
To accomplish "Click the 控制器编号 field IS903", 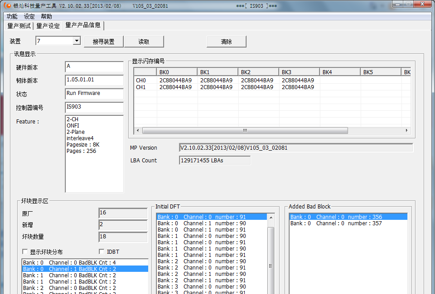I will [x=94, y=107].
